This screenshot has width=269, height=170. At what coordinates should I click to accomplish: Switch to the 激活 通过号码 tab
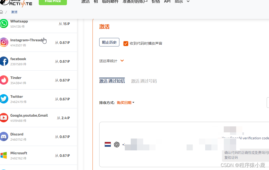(144, 81)
